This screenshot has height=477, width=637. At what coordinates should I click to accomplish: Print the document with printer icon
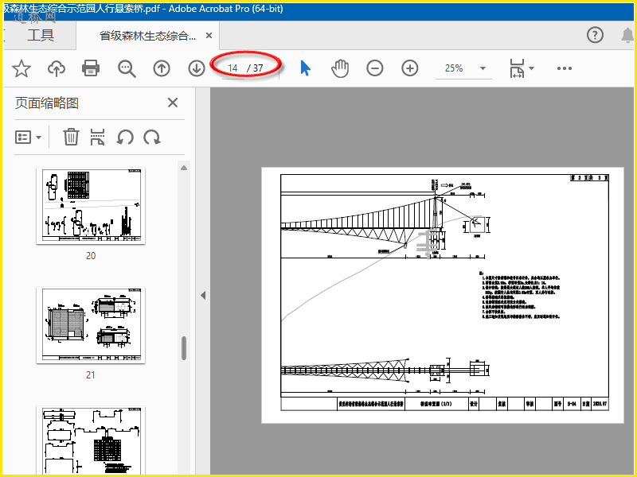pyautogui.click(x=91, y=68)
